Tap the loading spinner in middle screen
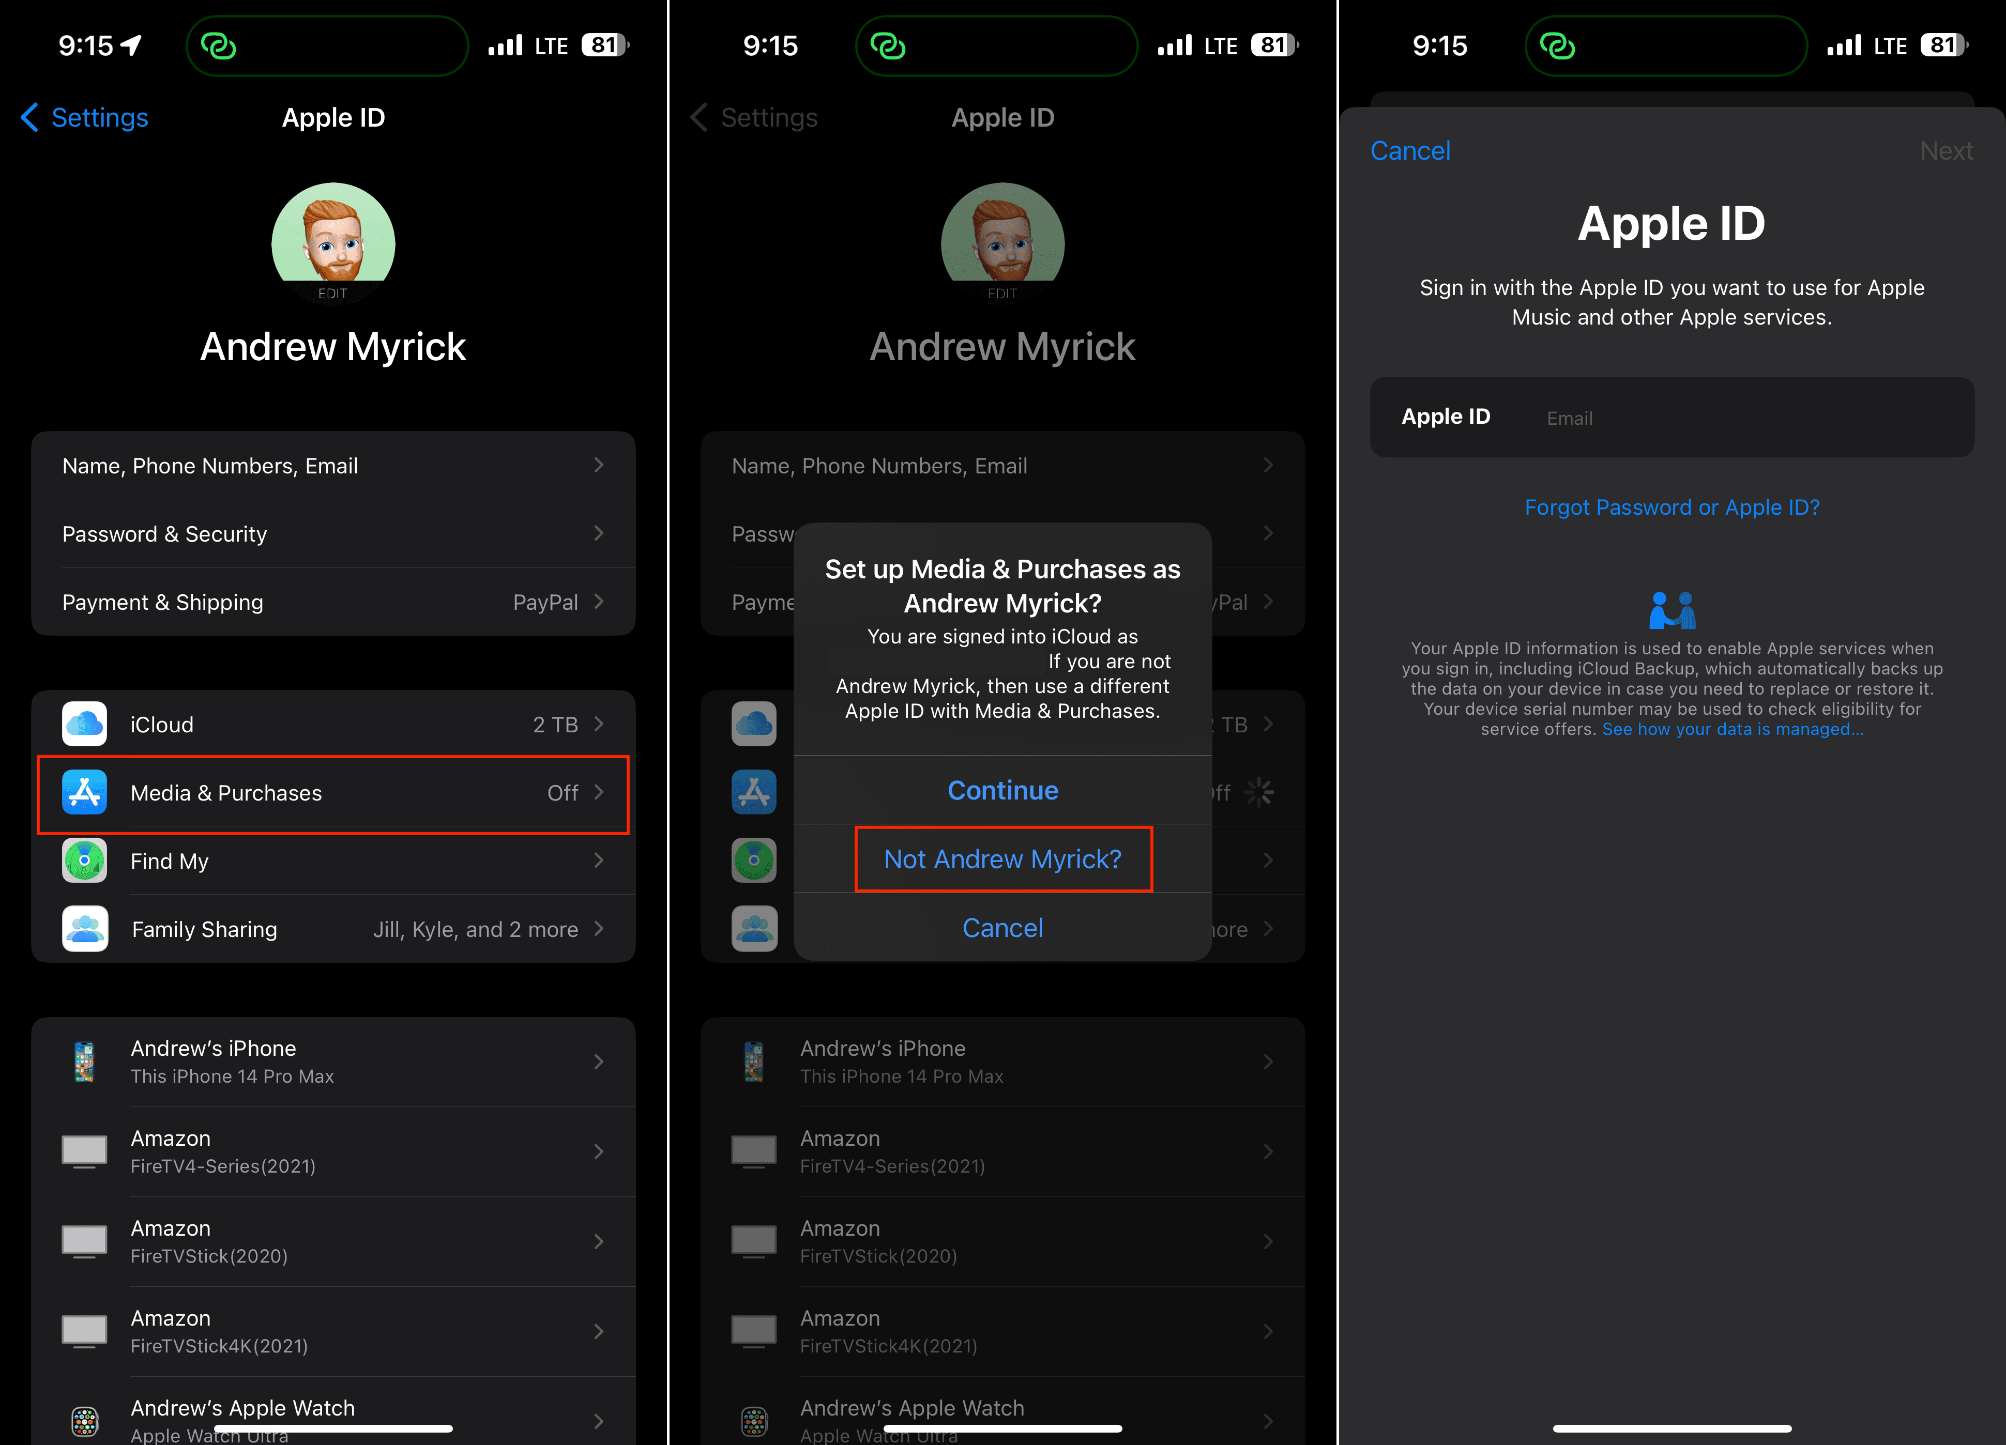This screenshot has height=1445, width=2006. pos(1258,792)
